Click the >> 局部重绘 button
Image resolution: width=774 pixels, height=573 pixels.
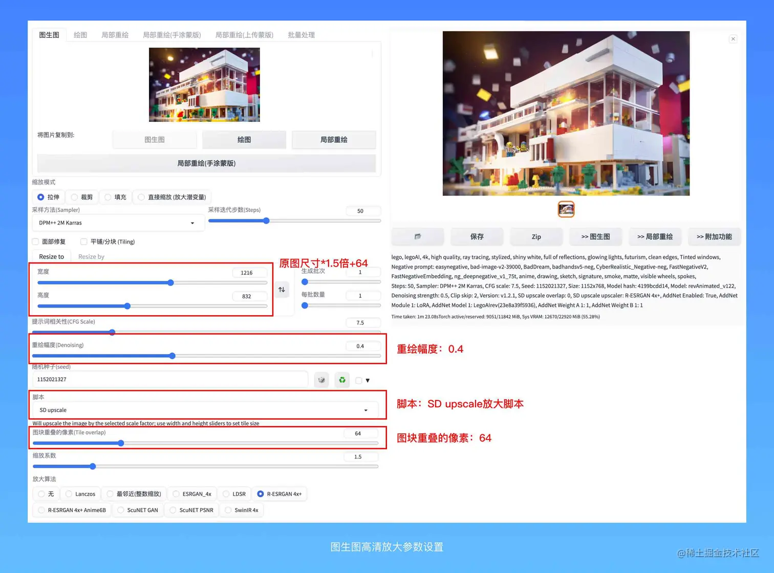[x=655, y=236]
